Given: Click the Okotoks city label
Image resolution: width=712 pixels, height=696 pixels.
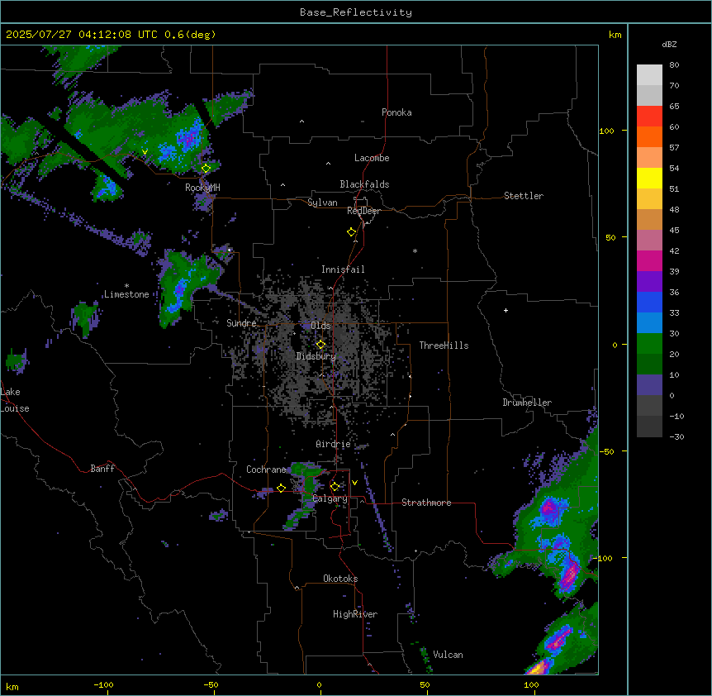Looking at the screenshot, I should [x=340, y=579].
